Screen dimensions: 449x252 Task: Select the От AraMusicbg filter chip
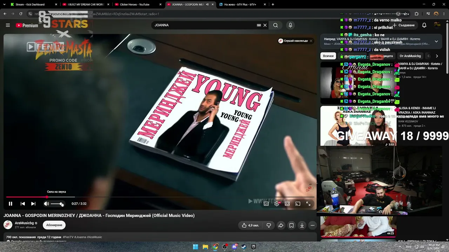click(410, 56)
